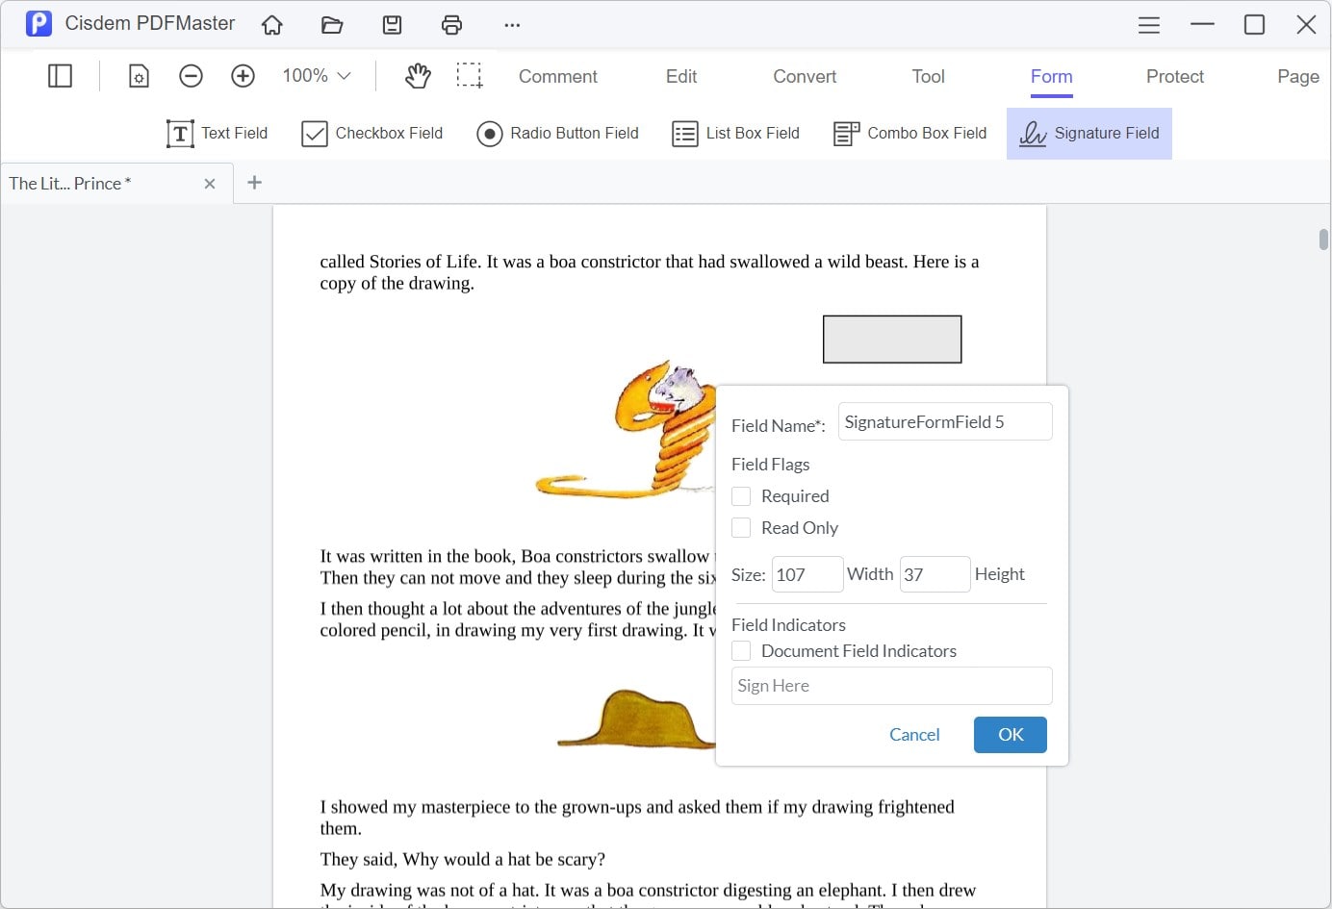The width and height of the screenshot is (1332, 909).
Task: Select the Signature Field tool
Action: tap(1089, 134)
